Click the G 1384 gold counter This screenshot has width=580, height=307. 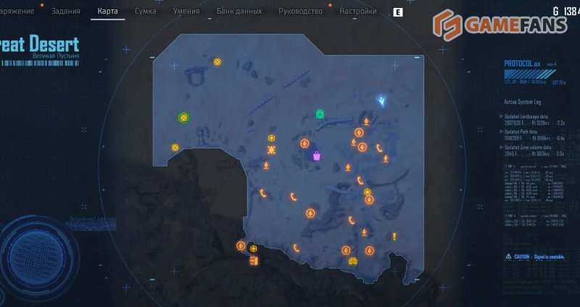(x=566, y=12)
